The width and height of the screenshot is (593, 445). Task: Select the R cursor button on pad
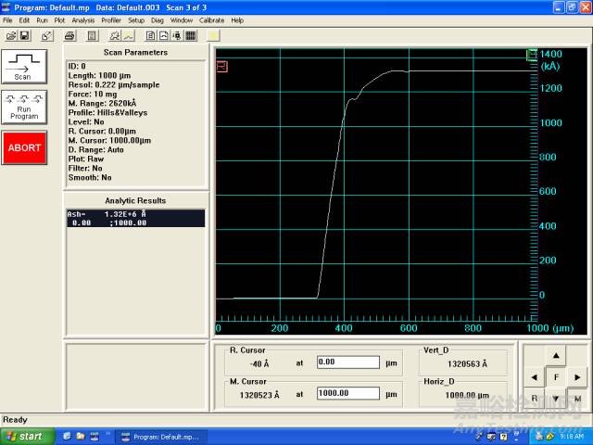tap(535, 398)
